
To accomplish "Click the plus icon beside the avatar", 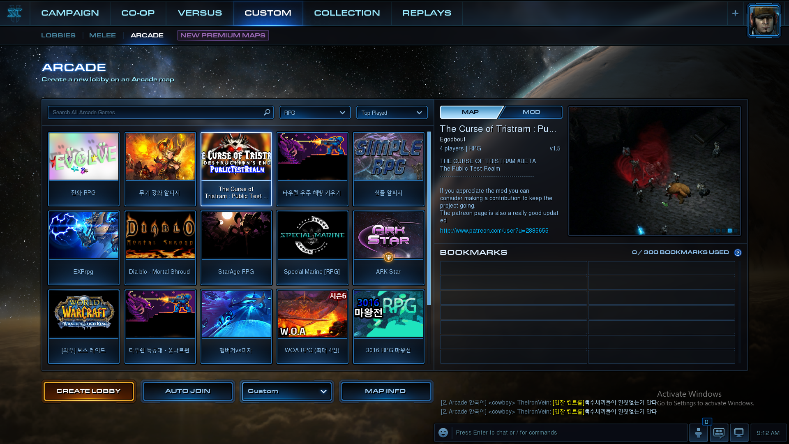I will pos(735,14).
